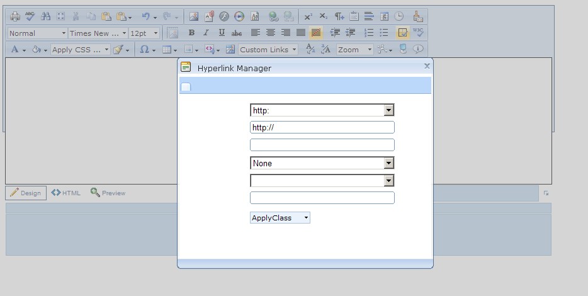Click the Print icon in the toolbar

pyautogui.click(x=15, y=16)
